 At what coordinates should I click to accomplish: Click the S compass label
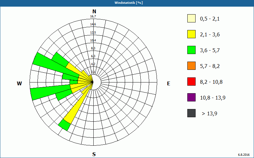(94, 155)
